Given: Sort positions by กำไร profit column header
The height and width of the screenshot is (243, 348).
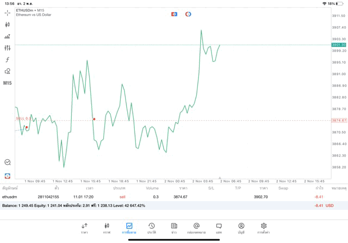Looking at the screenshot, I should [319, 188].
